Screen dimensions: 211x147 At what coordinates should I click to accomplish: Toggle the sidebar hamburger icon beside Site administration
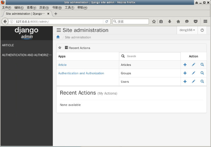click(59, 30)
